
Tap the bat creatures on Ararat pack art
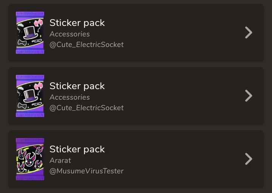point(29,160)
